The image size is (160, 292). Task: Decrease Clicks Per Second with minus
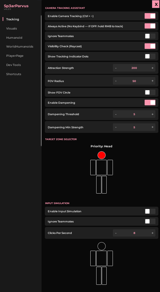click(x=116, y=233)
